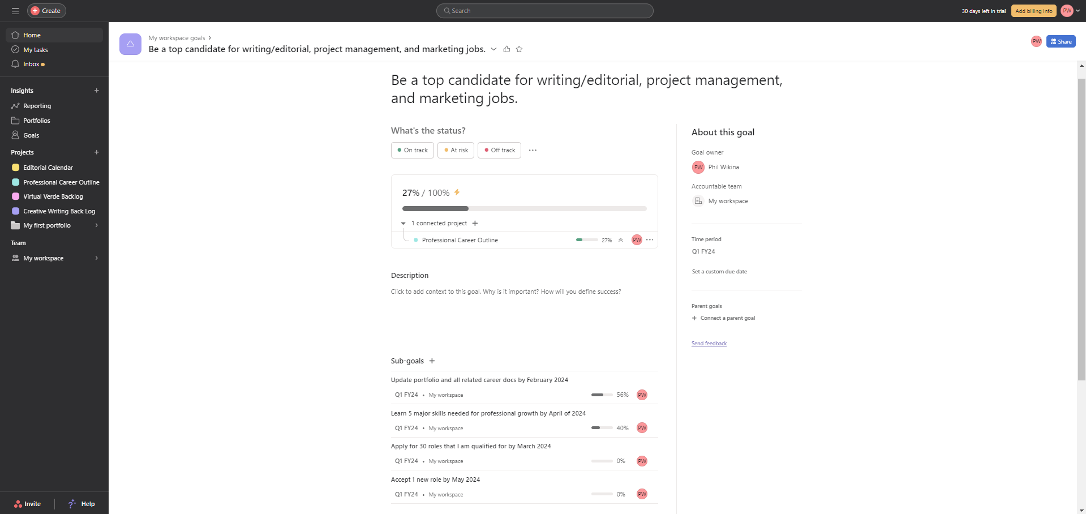The height and width of the screenshot is (514, 1086).
Task: Open more options for Professional Career Outline row
Action: click(650, 240)
